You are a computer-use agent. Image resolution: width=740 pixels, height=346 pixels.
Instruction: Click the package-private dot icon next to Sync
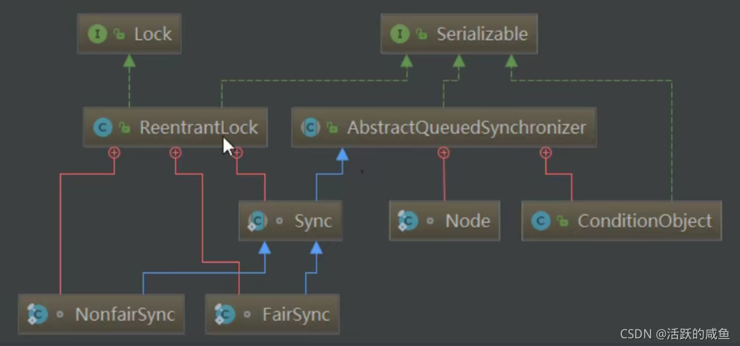point(280,220)
